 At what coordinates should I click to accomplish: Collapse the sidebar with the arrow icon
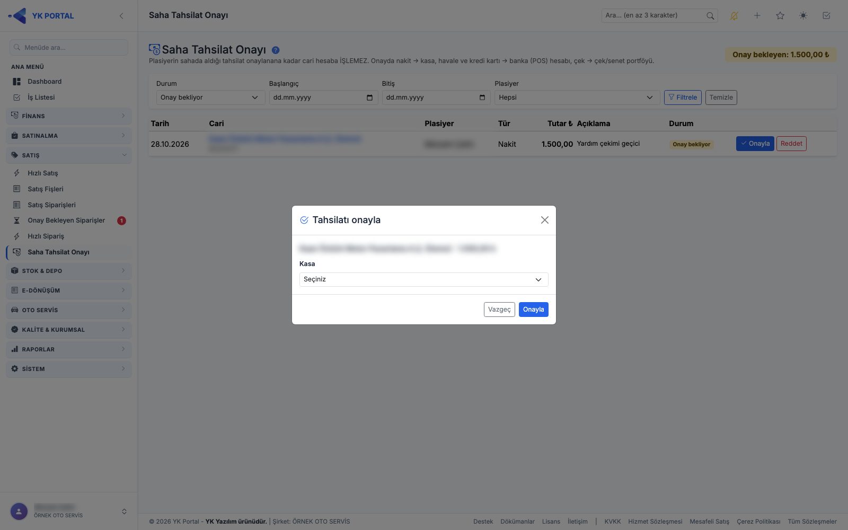tap(121, 16)
